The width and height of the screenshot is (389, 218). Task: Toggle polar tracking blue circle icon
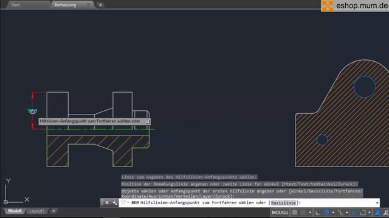pyautogui.click(x=326, y=213)
